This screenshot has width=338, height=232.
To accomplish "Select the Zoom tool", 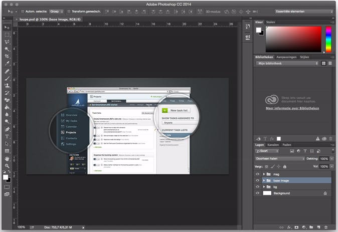I will pyautogui.click(x=7, y=165).
